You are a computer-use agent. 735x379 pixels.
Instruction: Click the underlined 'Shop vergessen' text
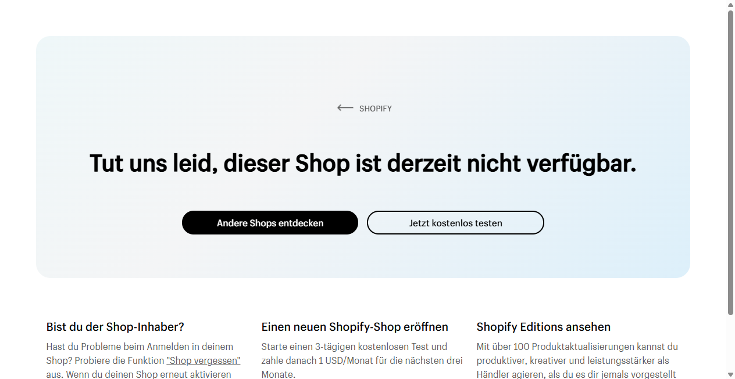[202, 360]
